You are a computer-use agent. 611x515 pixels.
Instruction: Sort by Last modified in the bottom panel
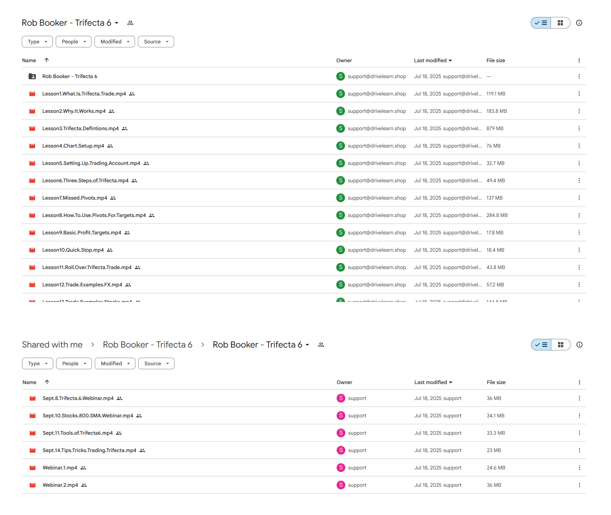point(433,382)
